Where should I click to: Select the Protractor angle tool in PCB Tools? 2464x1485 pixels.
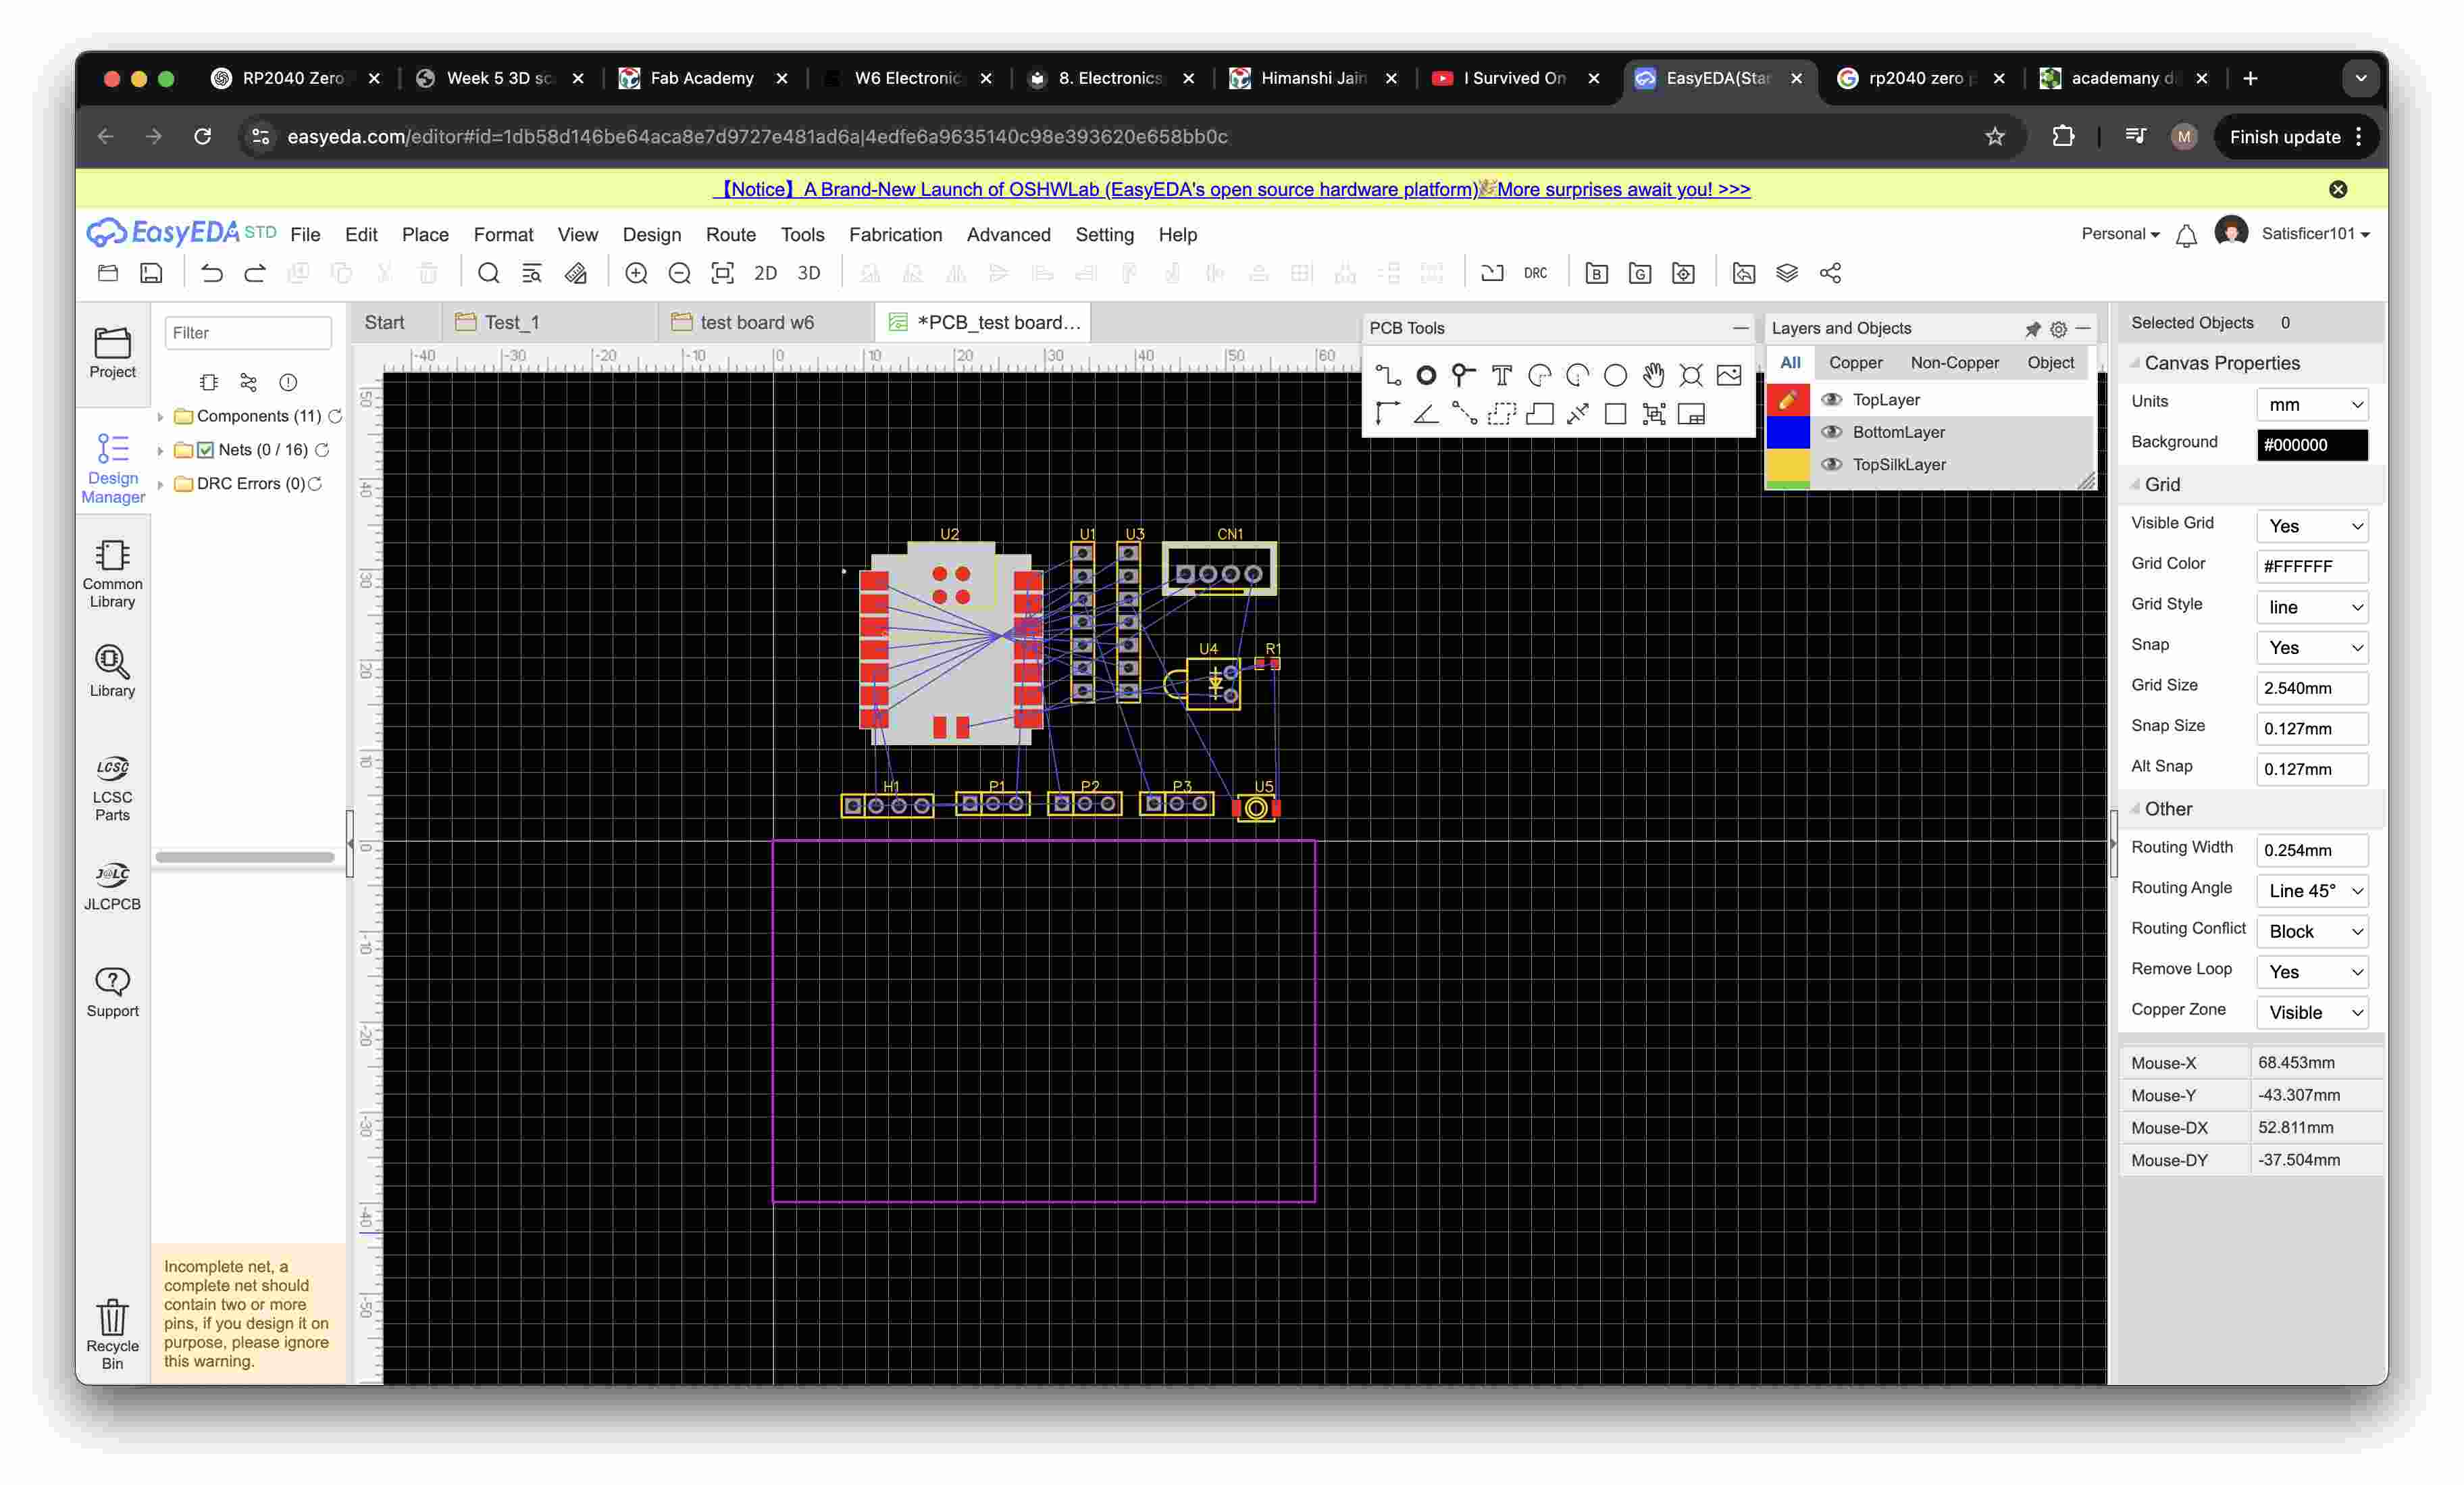[x=1426, y=414]
